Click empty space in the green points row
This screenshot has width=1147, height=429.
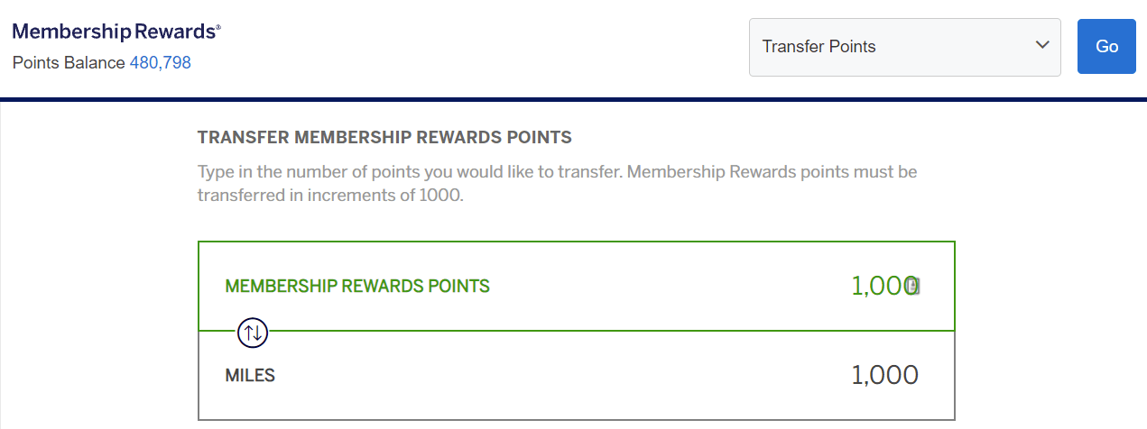(668, 287)
